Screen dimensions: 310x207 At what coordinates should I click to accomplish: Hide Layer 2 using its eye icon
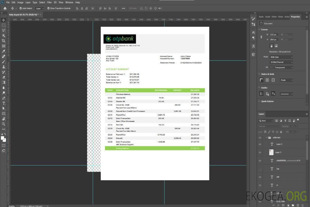click(260, 144)
